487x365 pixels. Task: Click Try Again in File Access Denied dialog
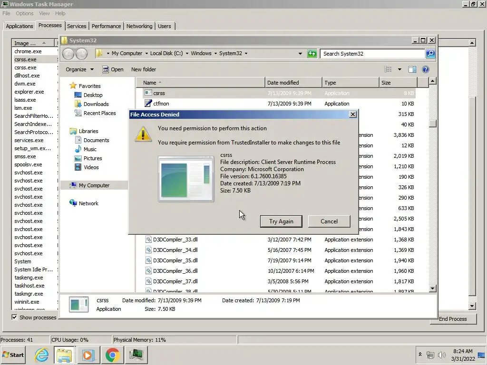281,221
